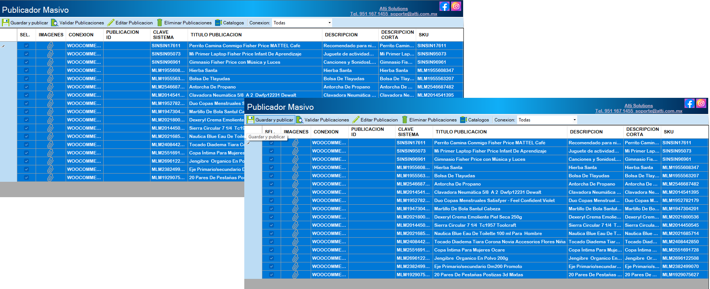710x289 pixels.
Task: Expand the Conexion dropdown in front window
Action: pos(574,120)
